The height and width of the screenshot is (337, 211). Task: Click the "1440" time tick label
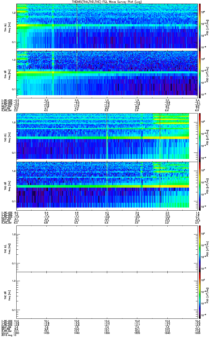tap(77, 333)
